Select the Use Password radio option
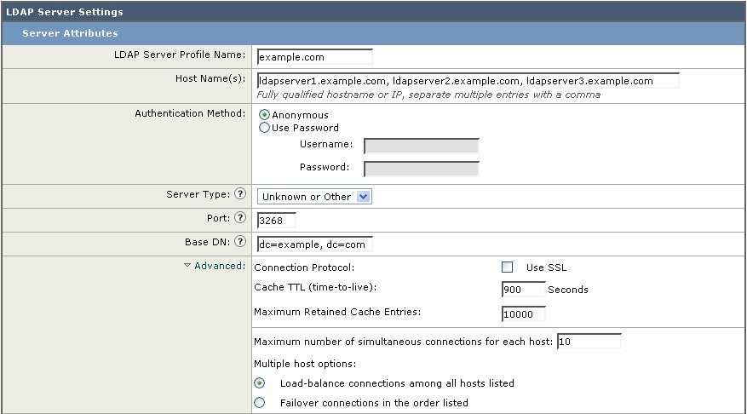 (x=264, y=128)
